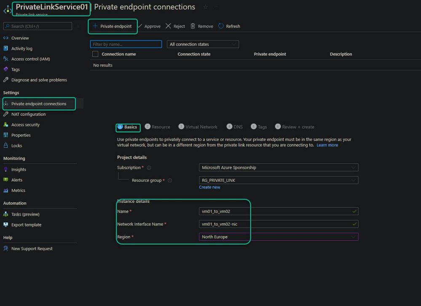
Task: Click the Access security label
Action: click(x=26, y=125)
